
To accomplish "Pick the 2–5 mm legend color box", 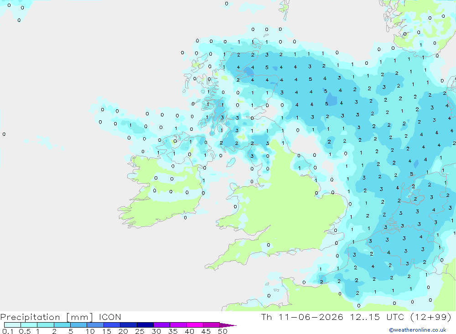I will tap(62, 325).
